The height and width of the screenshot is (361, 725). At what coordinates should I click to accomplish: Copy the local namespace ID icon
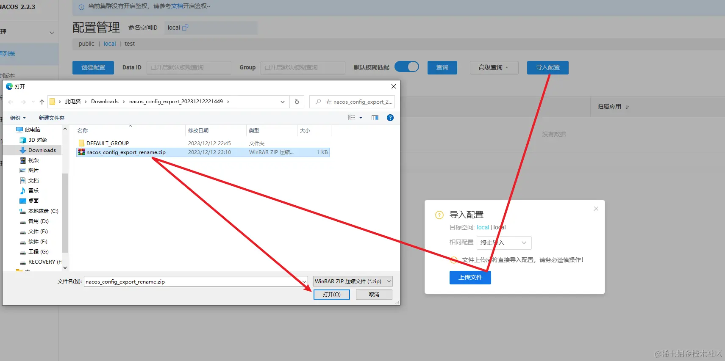pyautogui.click(x=185, y=28)
